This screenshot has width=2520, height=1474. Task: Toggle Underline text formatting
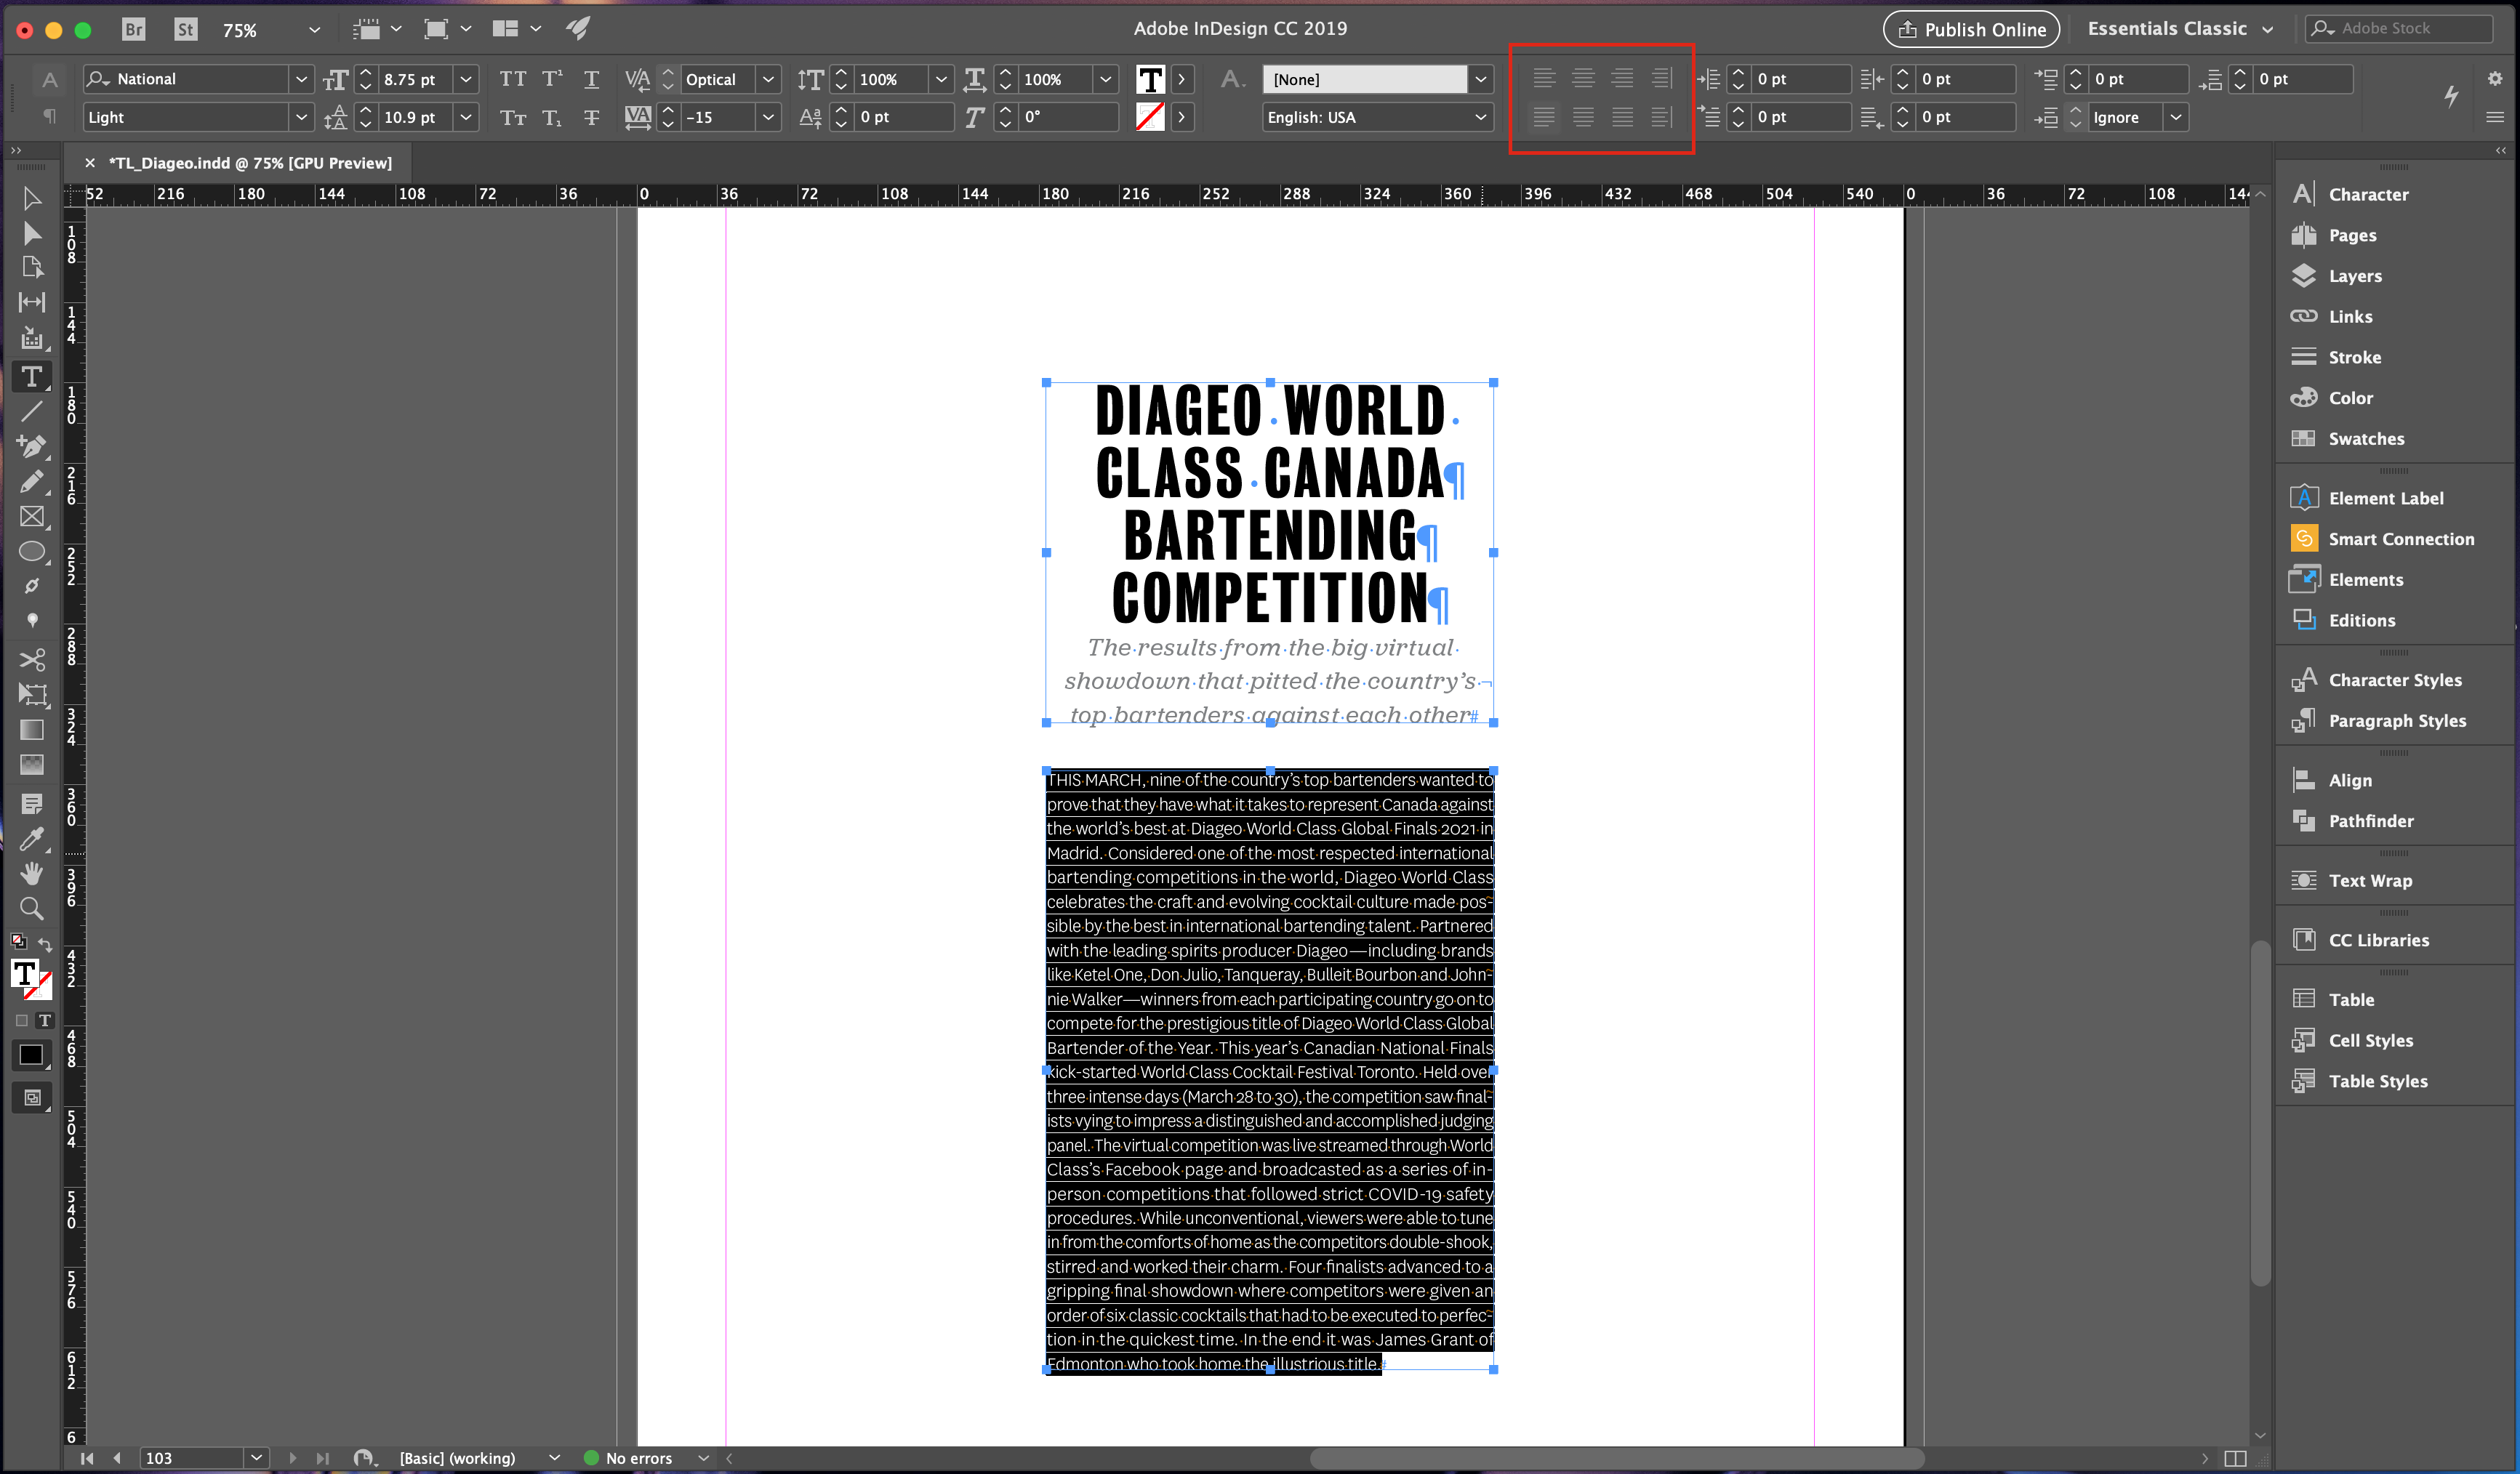pos(591,79)
